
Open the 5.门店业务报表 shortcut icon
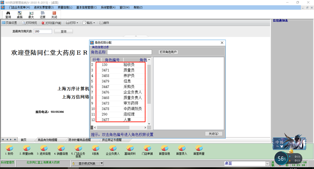coord(78,151)
